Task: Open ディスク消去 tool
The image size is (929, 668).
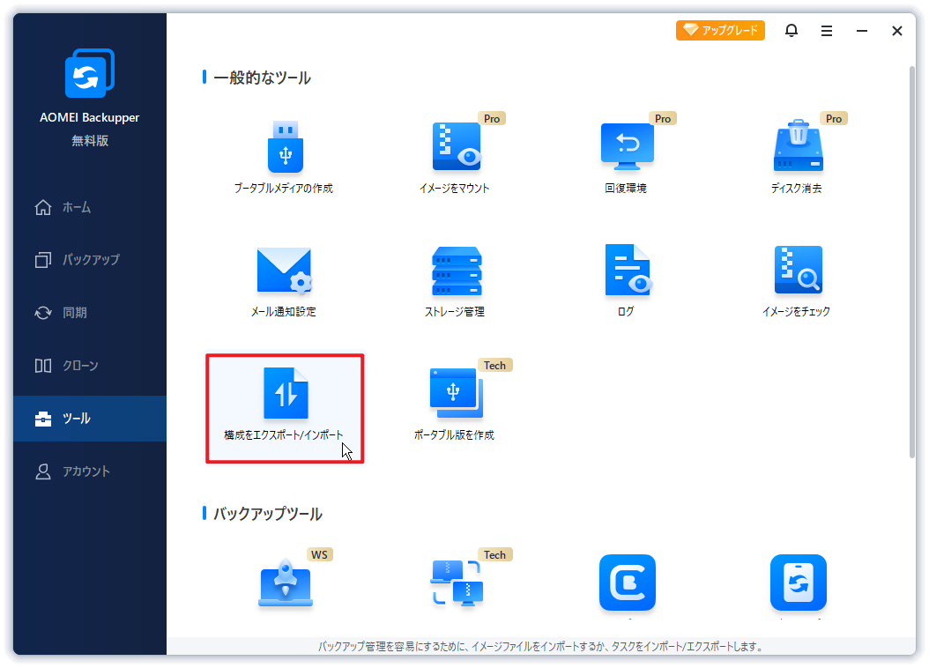Action: coord(797,158)
